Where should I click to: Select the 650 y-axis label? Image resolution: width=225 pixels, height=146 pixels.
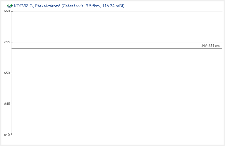(7, 73)
